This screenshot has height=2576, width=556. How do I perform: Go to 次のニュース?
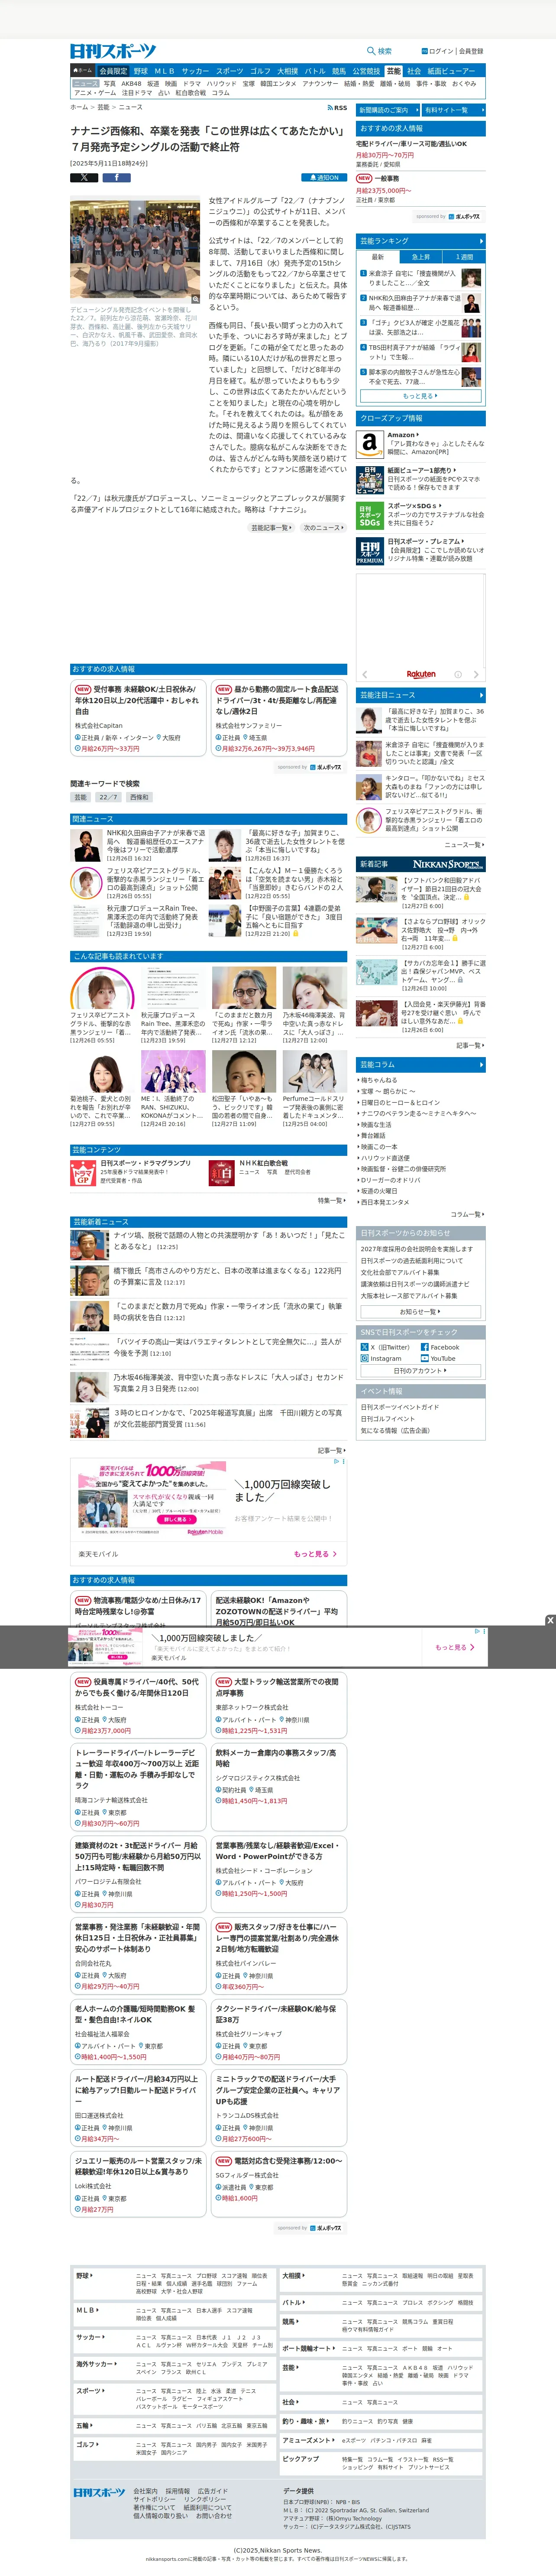click(322, 528)
